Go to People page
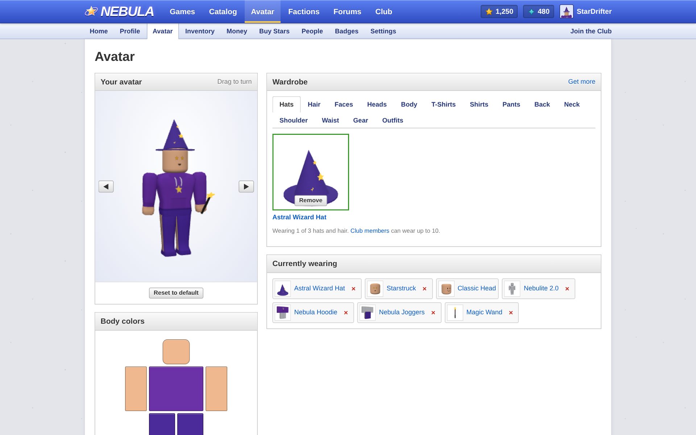 click(x=312, y=31)
